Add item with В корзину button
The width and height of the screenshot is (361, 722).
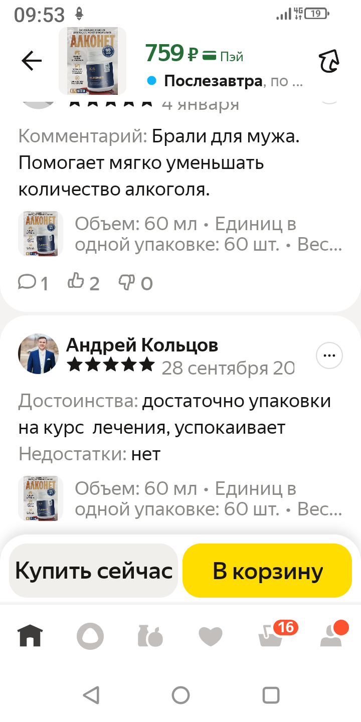click(267, 571)
